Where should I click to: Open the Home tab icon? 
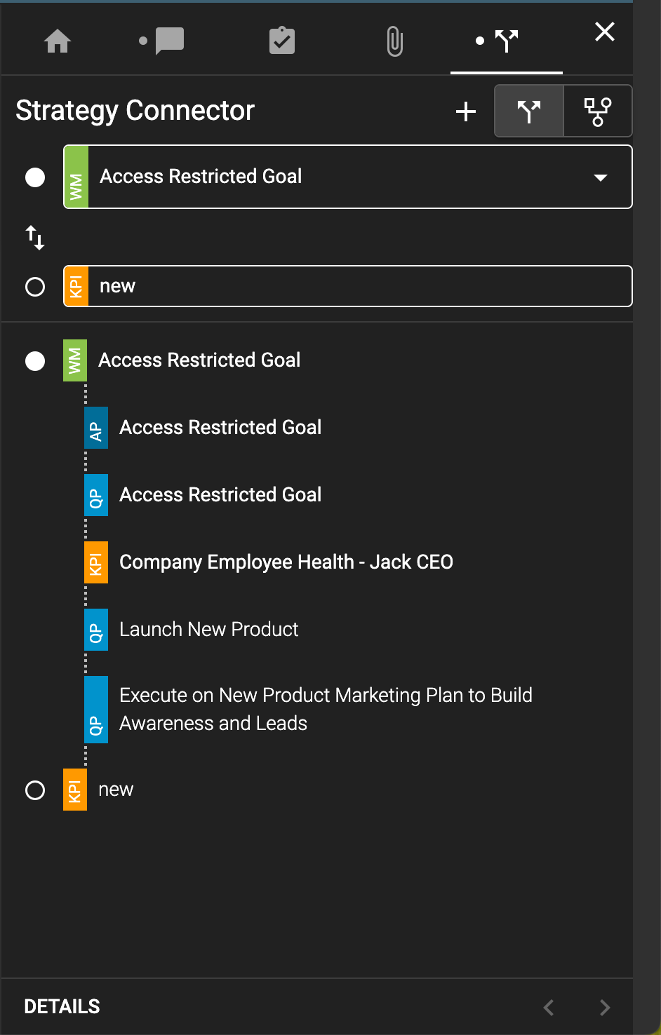pos(57,42)
